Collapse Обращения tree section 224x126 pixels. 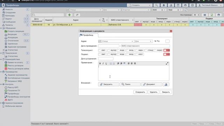(1, 28)
